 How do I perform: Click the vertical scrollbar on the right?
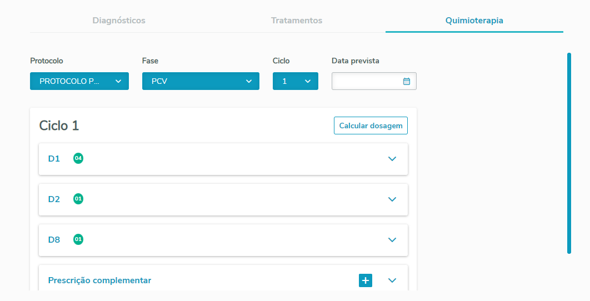pos(569,153)
